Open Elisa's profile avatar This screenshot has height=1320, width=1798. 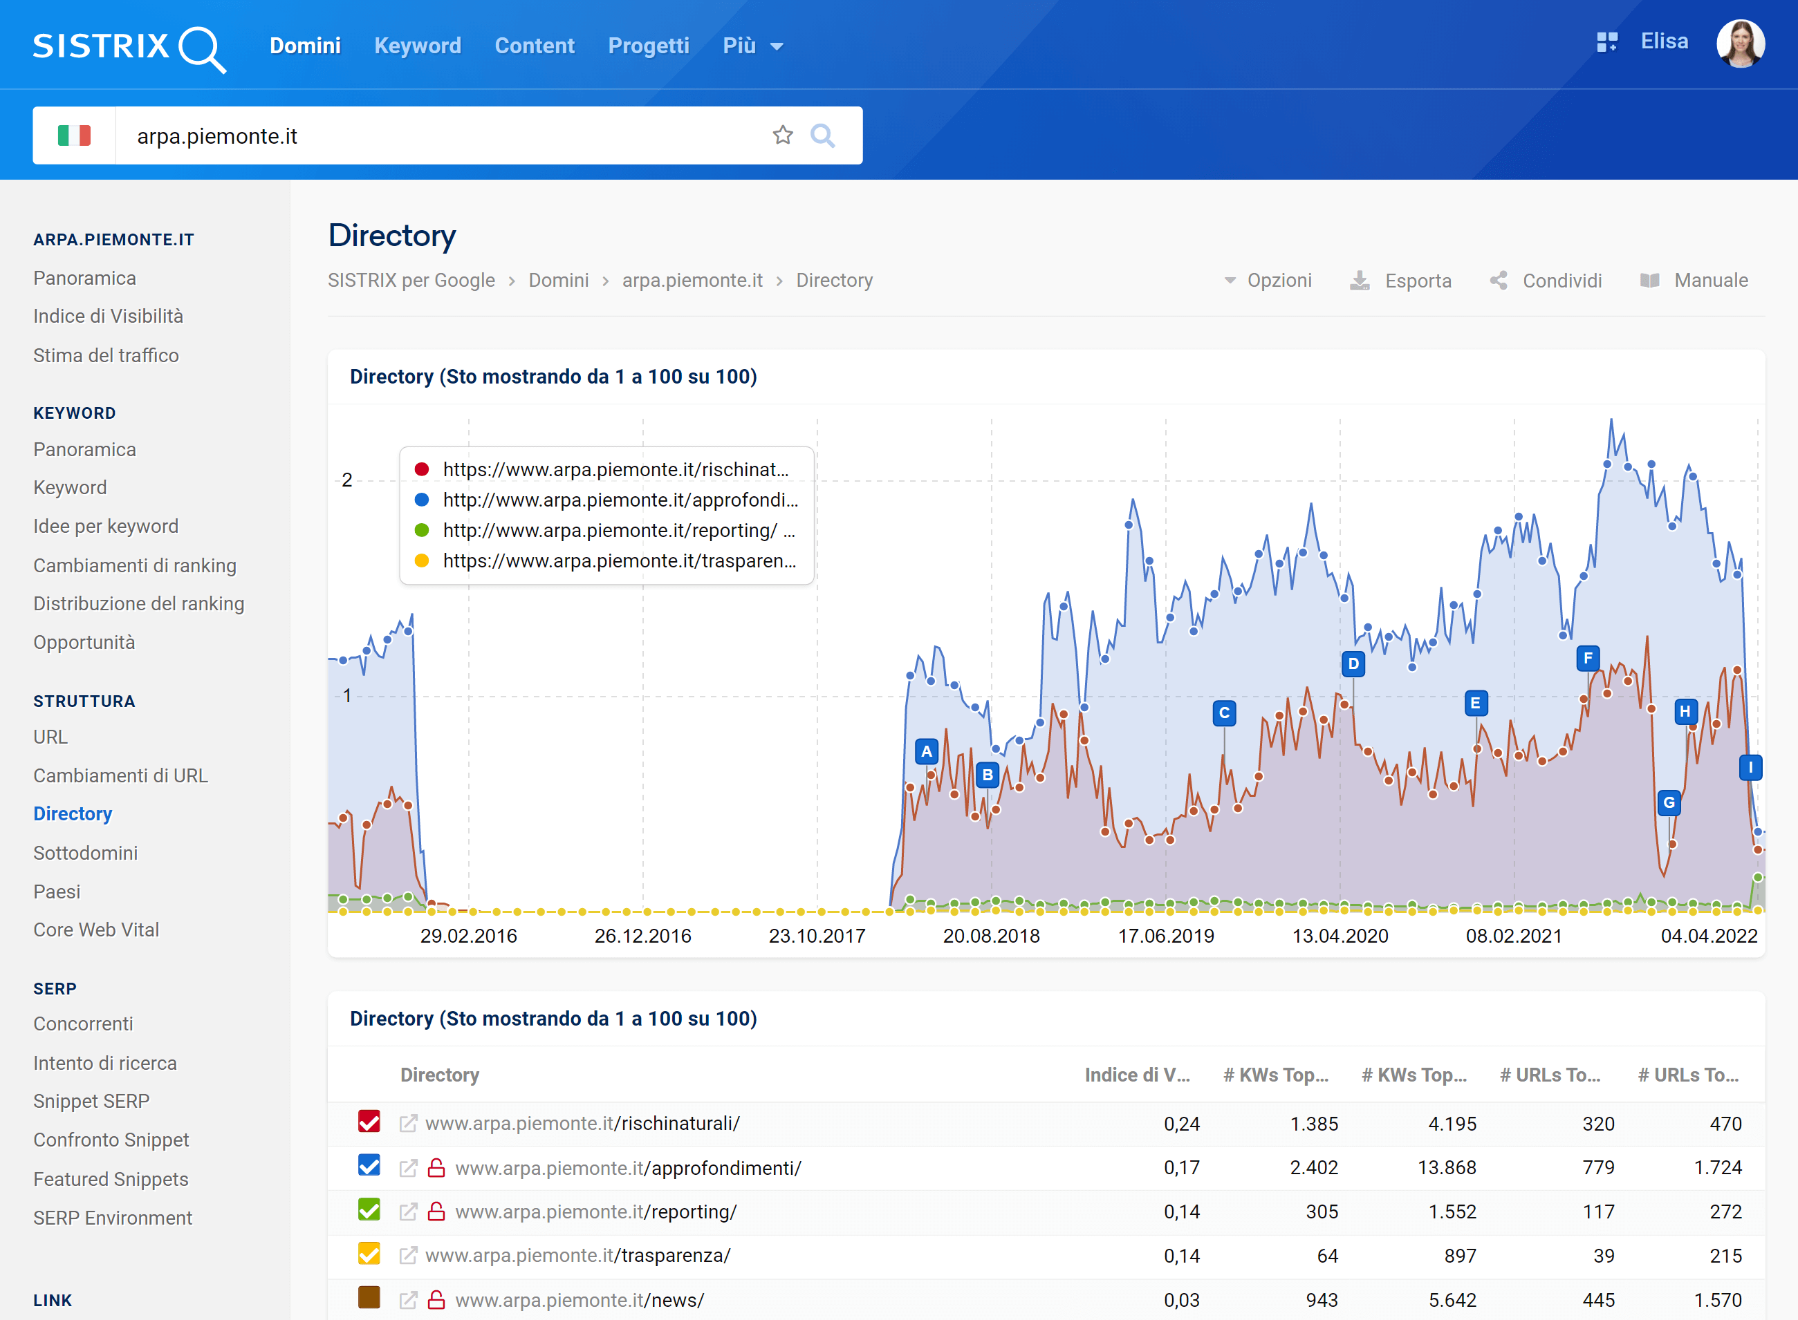coord(1740,43)
